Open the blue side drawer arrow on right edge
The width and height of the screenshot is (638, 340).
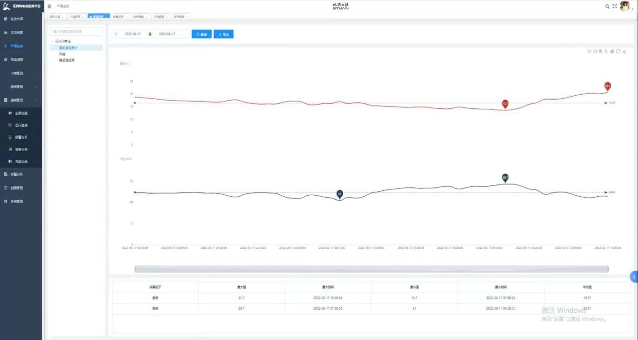click(x=634, y=277)
